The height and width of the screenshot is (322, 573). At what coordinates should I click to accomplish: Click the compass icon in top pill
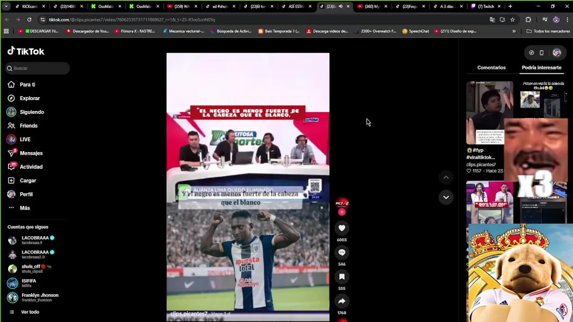(531, 53)
